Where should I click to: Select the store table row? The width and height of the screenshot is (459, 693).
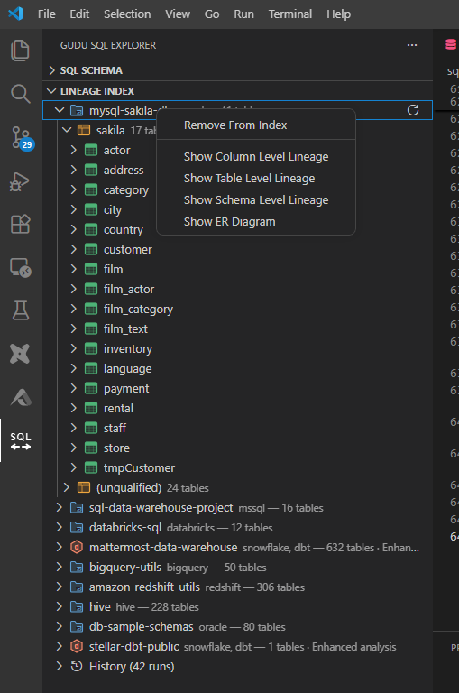(238, 448)
